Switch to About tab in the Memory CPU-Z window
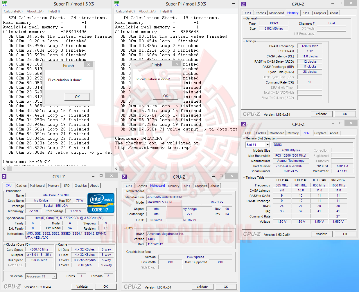The width and height of the screenshot is (359, 292). (x=334, y=13)
